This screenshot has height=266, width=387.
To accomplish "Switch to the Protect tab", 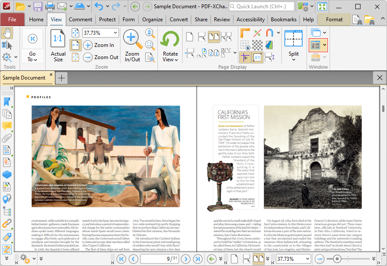I will point(107,20).
